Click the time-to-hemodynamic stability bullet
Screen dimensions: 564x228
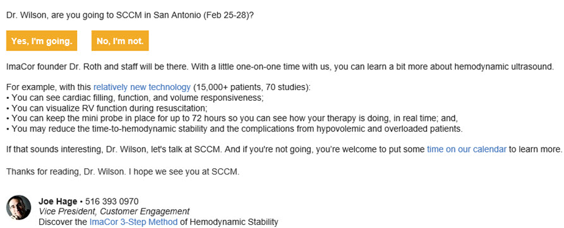(x=234, y=128)
